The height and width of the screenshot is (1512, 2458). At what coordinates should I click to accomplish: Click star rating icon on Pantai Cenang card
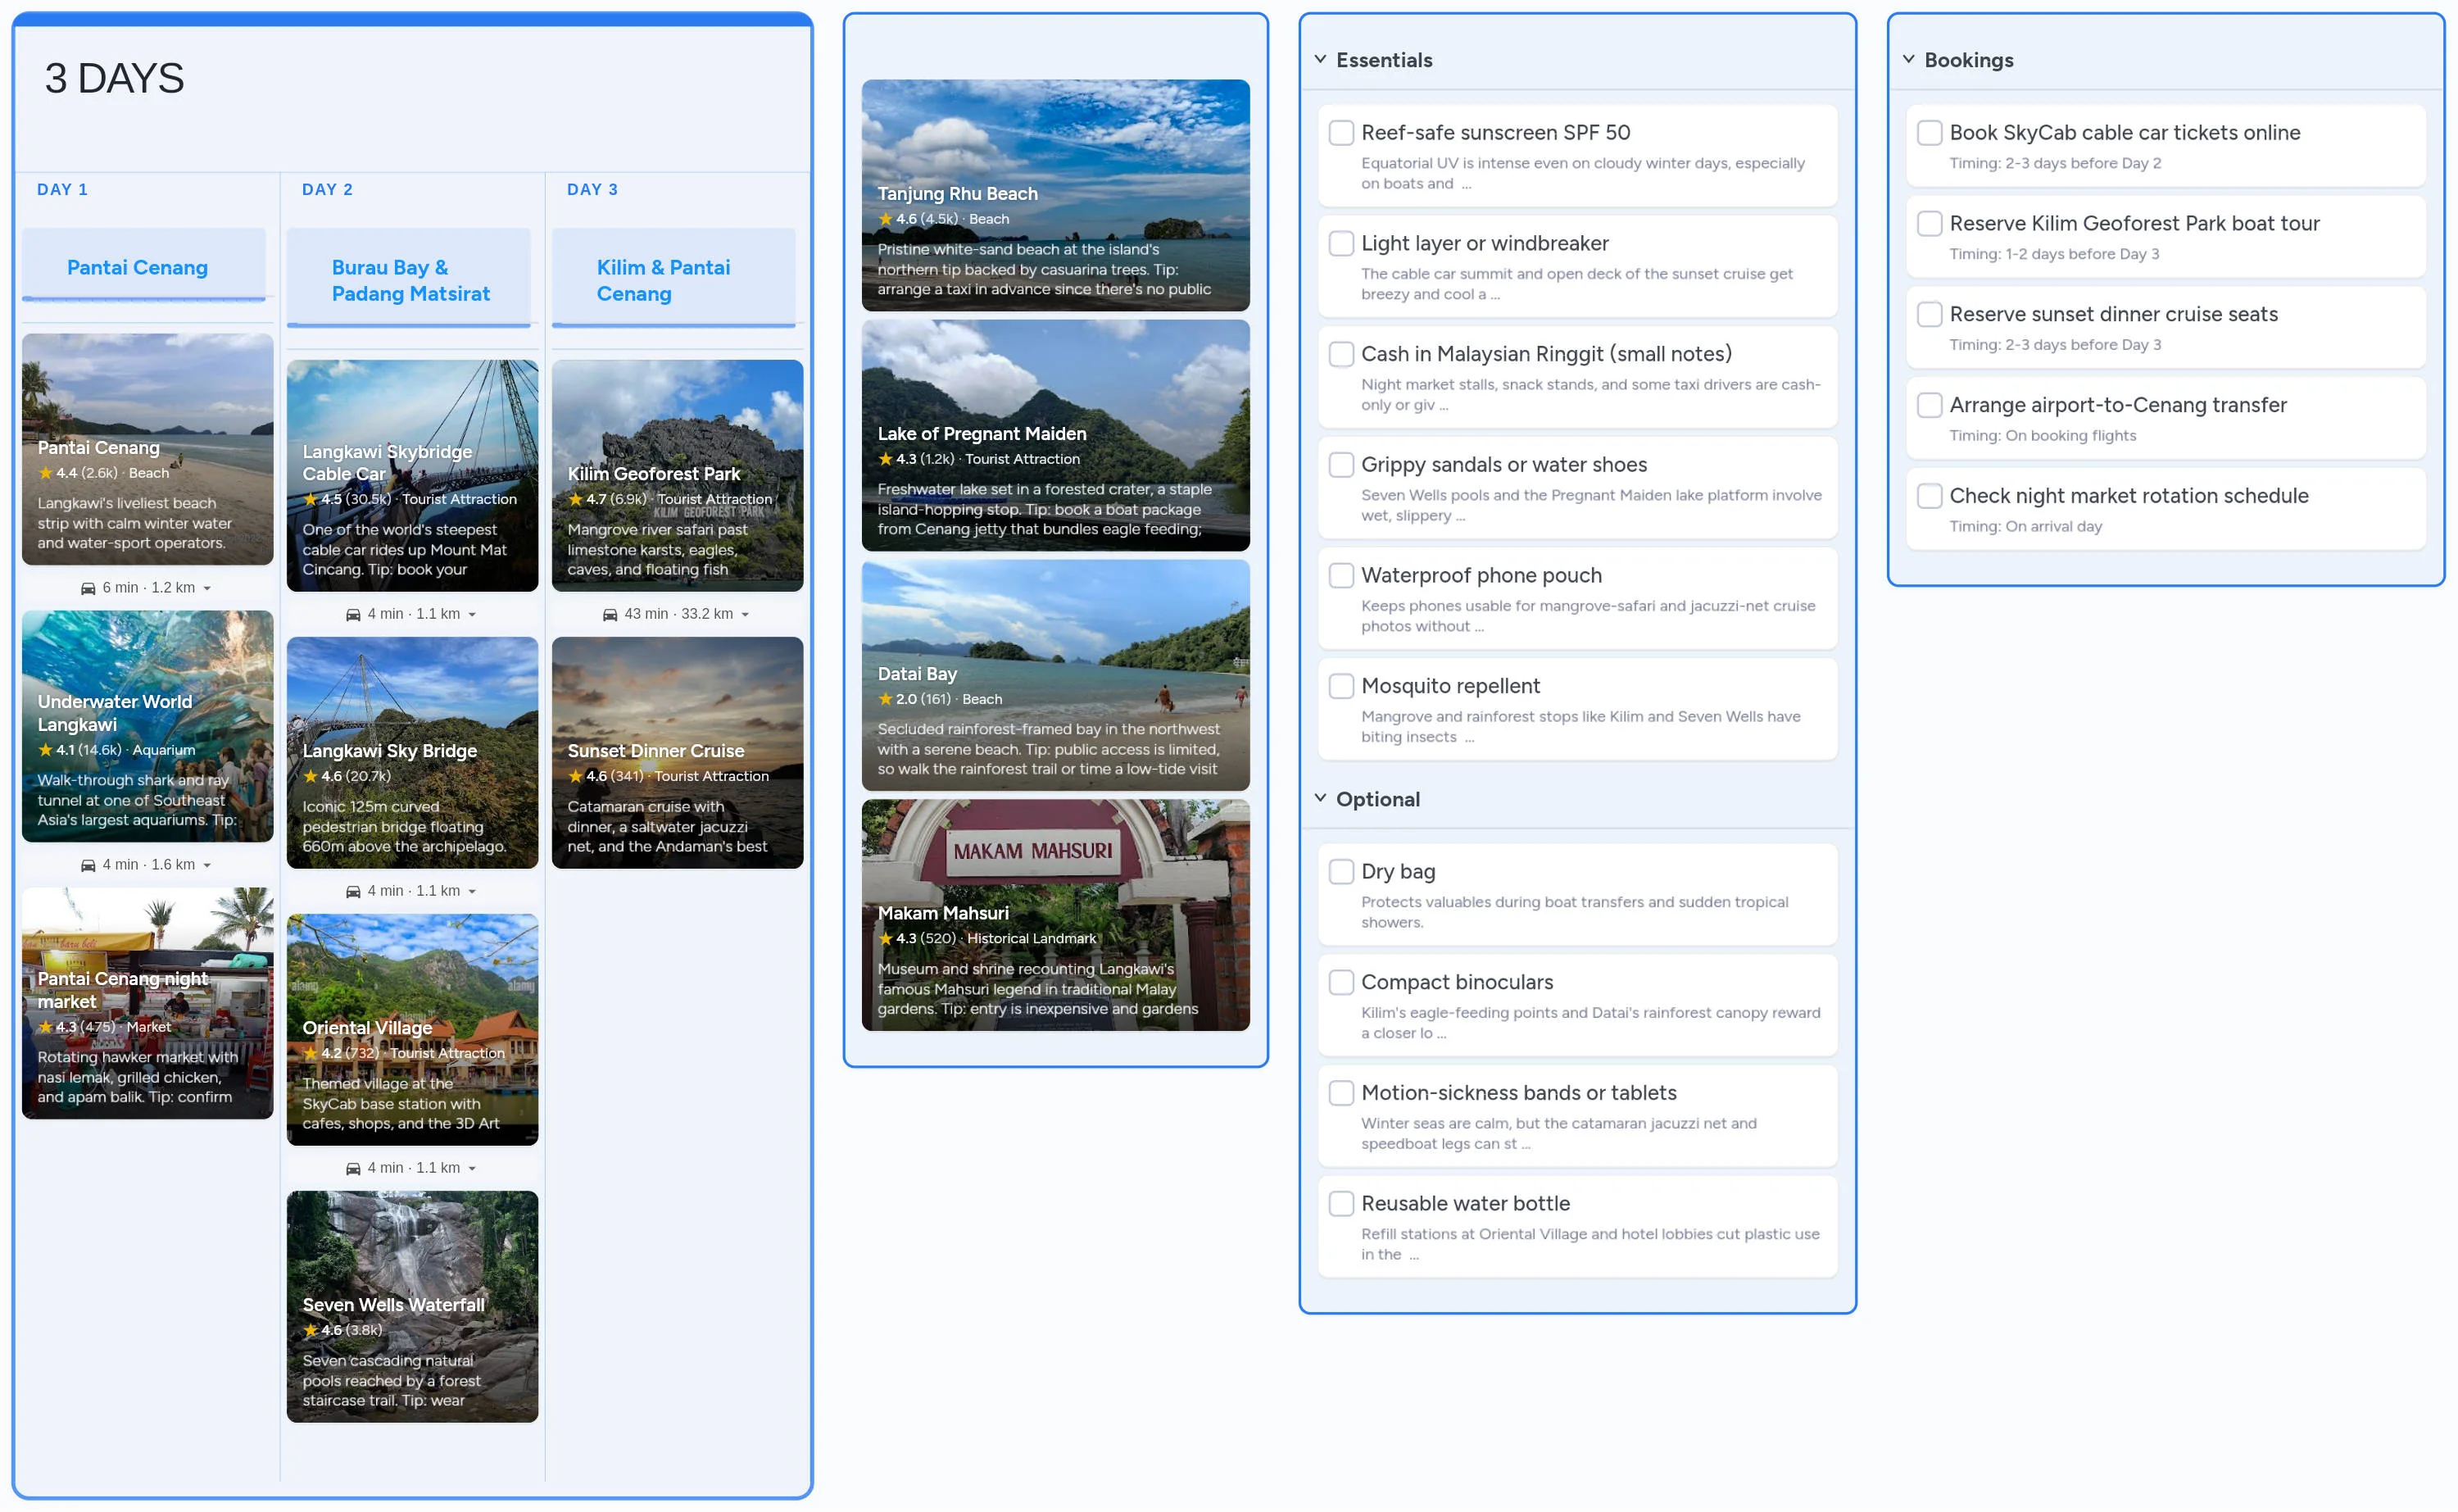coord(45,473)
